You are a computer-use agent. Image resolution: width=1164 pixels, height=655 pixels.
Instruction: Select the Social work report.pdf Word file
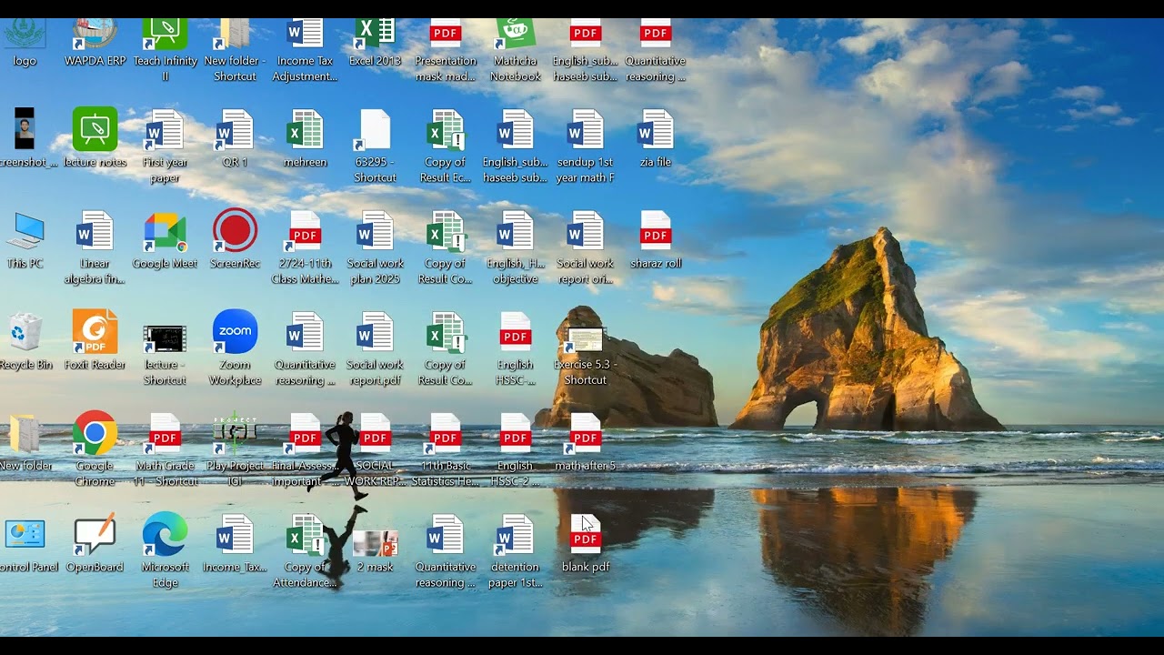coord(375,348)
